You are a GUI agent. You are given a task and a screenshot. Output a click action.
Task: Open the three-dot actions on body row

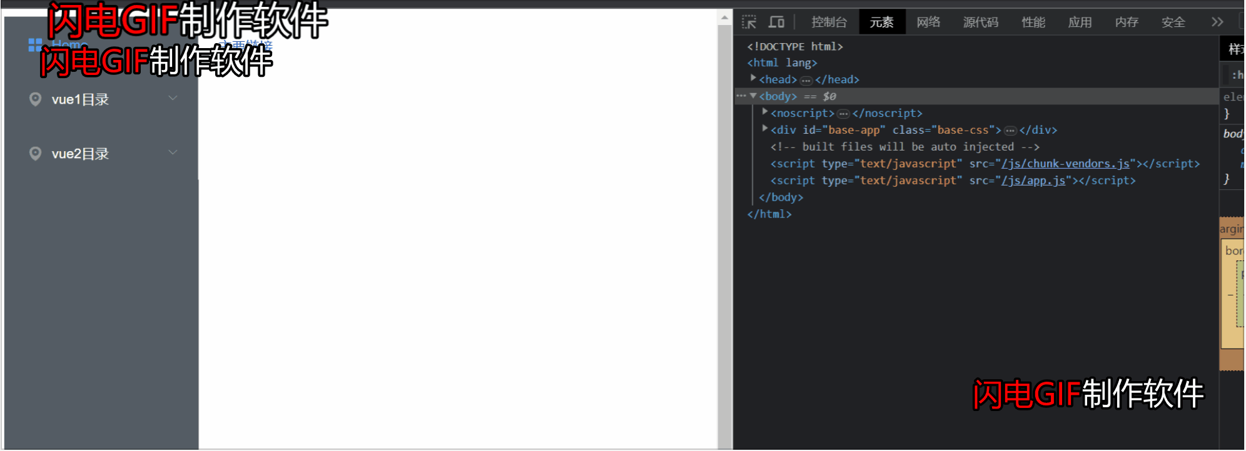741,96
